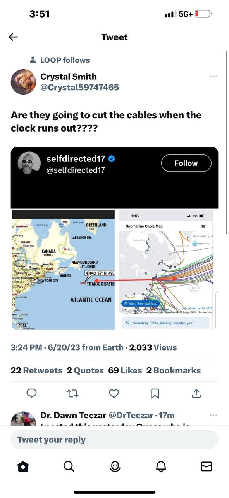
Task: Open the Spaces microphone tab
Action: tap(115, 466)
